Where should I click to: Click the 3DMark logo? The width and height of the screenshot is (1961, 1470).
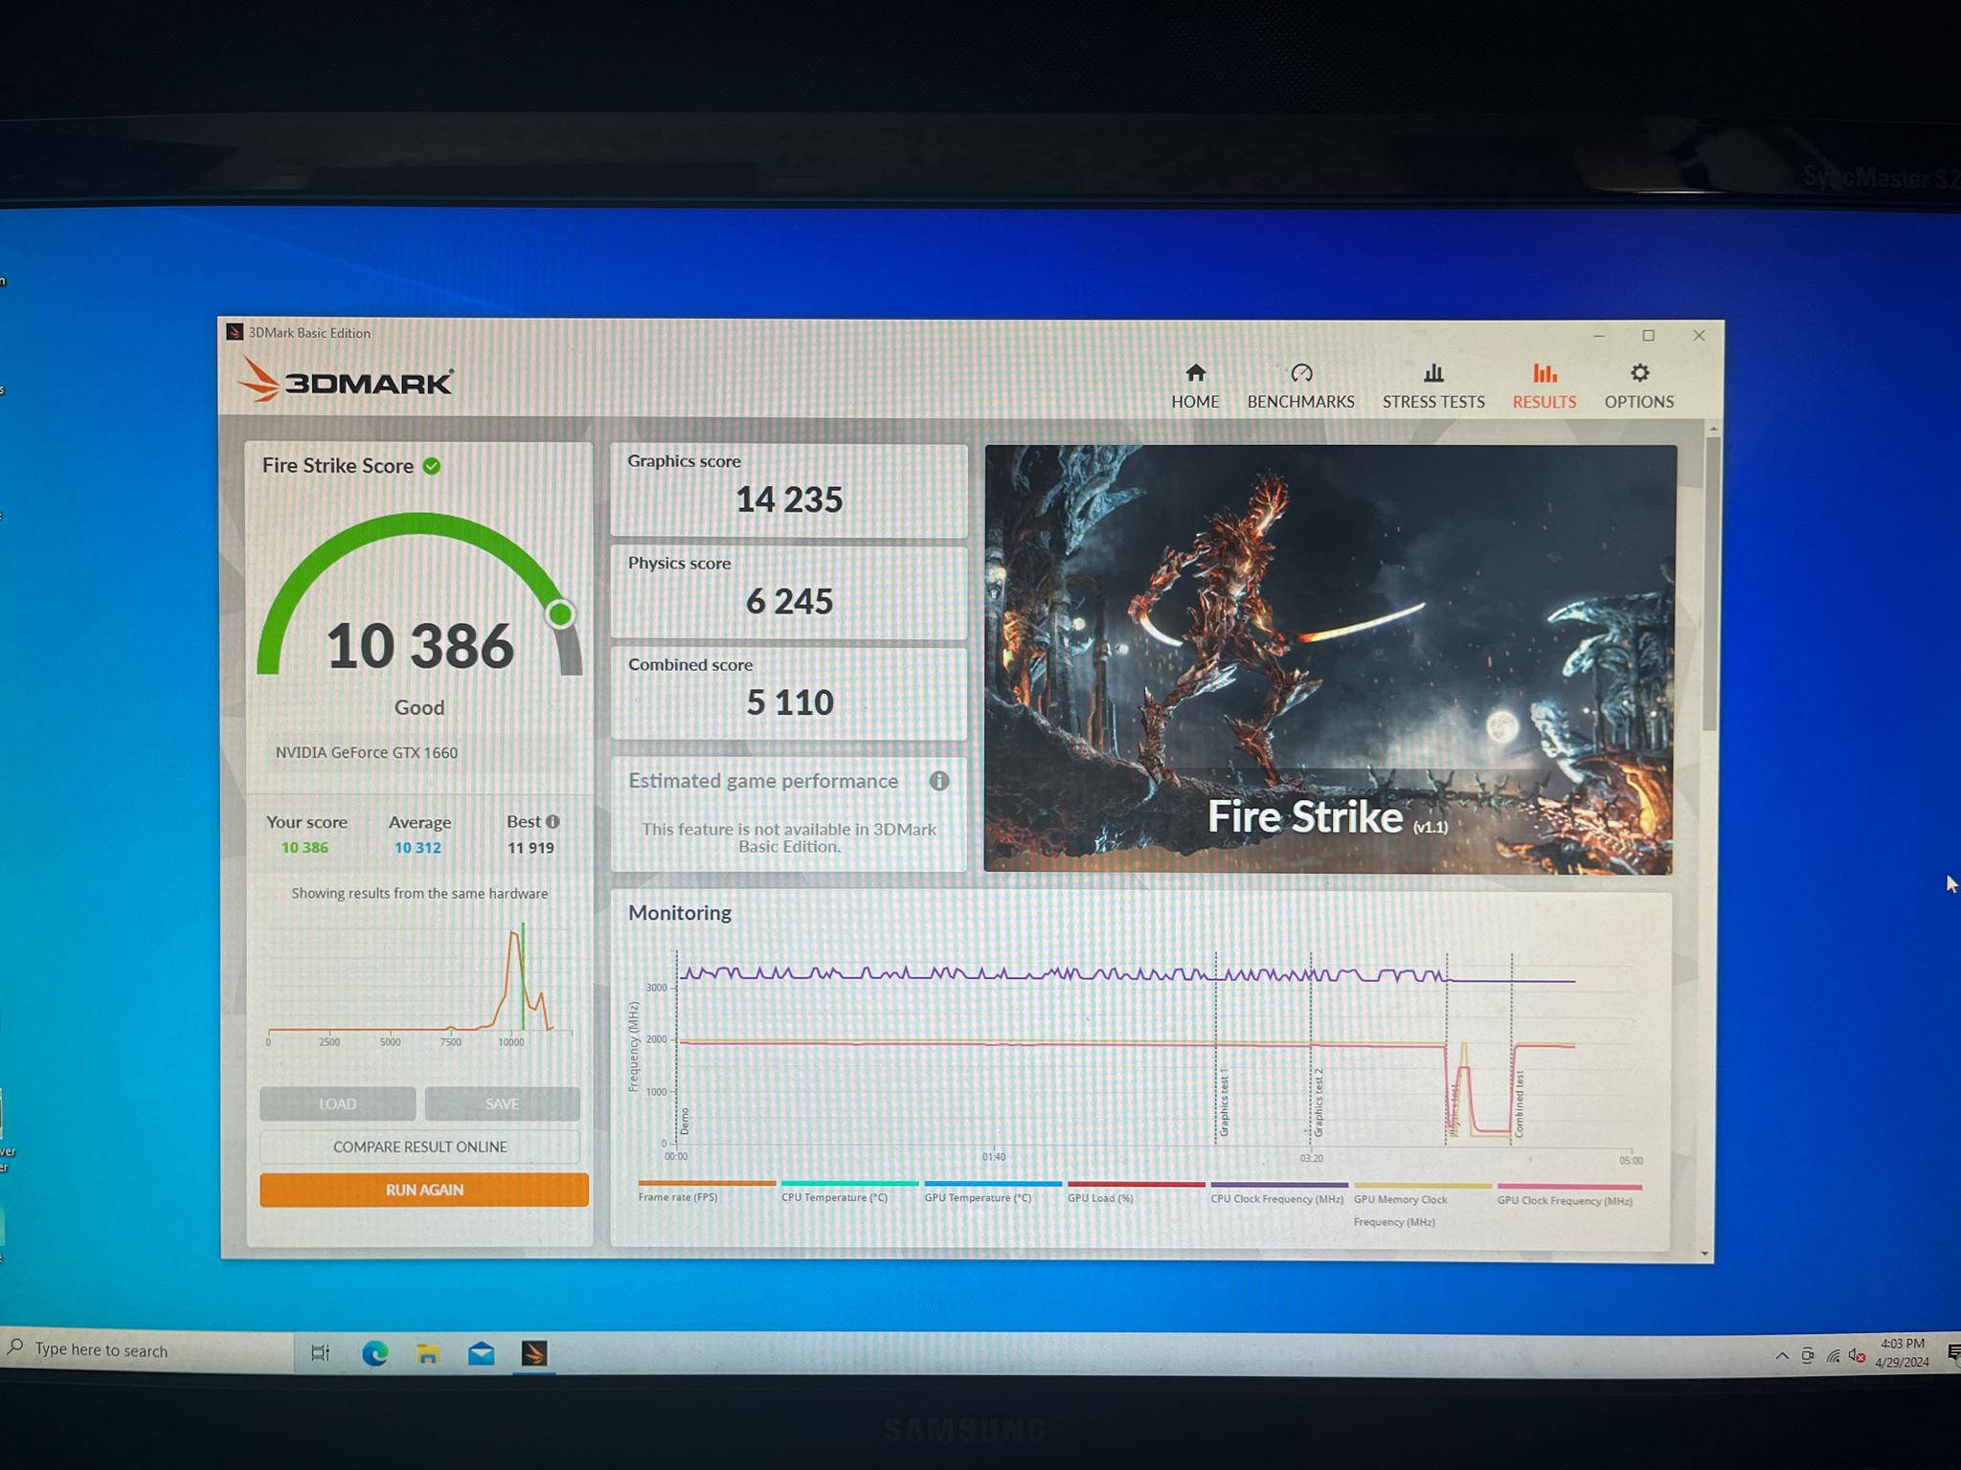[346, 381]
